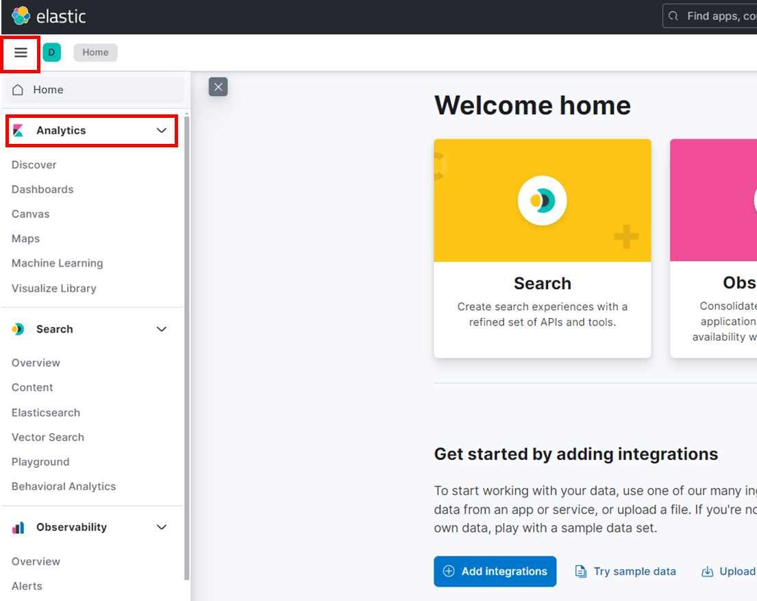
Task: Collapse the Observability section chevron
Action: click(162, 527)
